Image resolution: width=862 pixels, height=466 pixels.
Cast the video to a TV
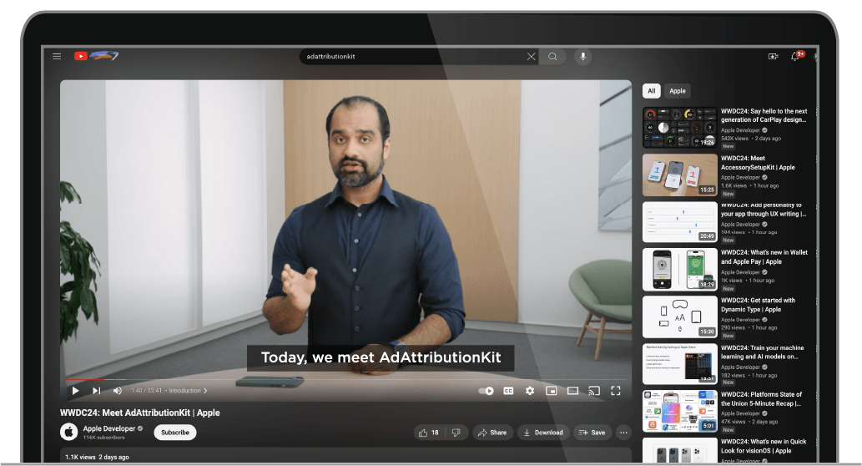(x=594, y=391)
